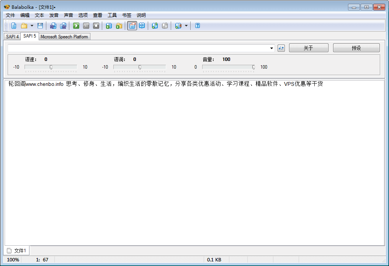Open the 查看 menu

coord(98,15)
